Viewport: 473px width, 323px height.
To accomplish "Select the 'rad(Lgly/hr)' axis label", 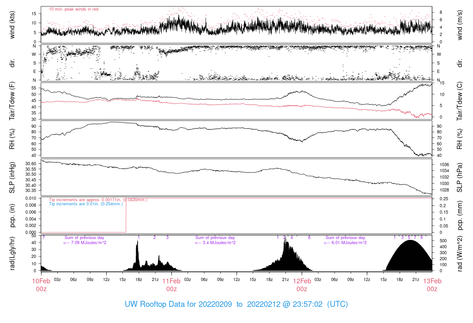I will 12,253.
